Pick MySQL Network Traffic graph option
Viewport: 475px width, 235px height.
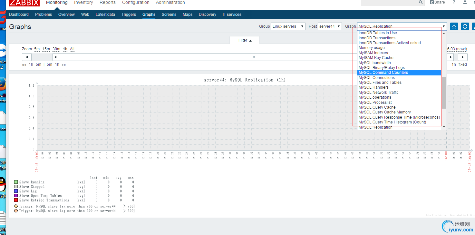399,93
